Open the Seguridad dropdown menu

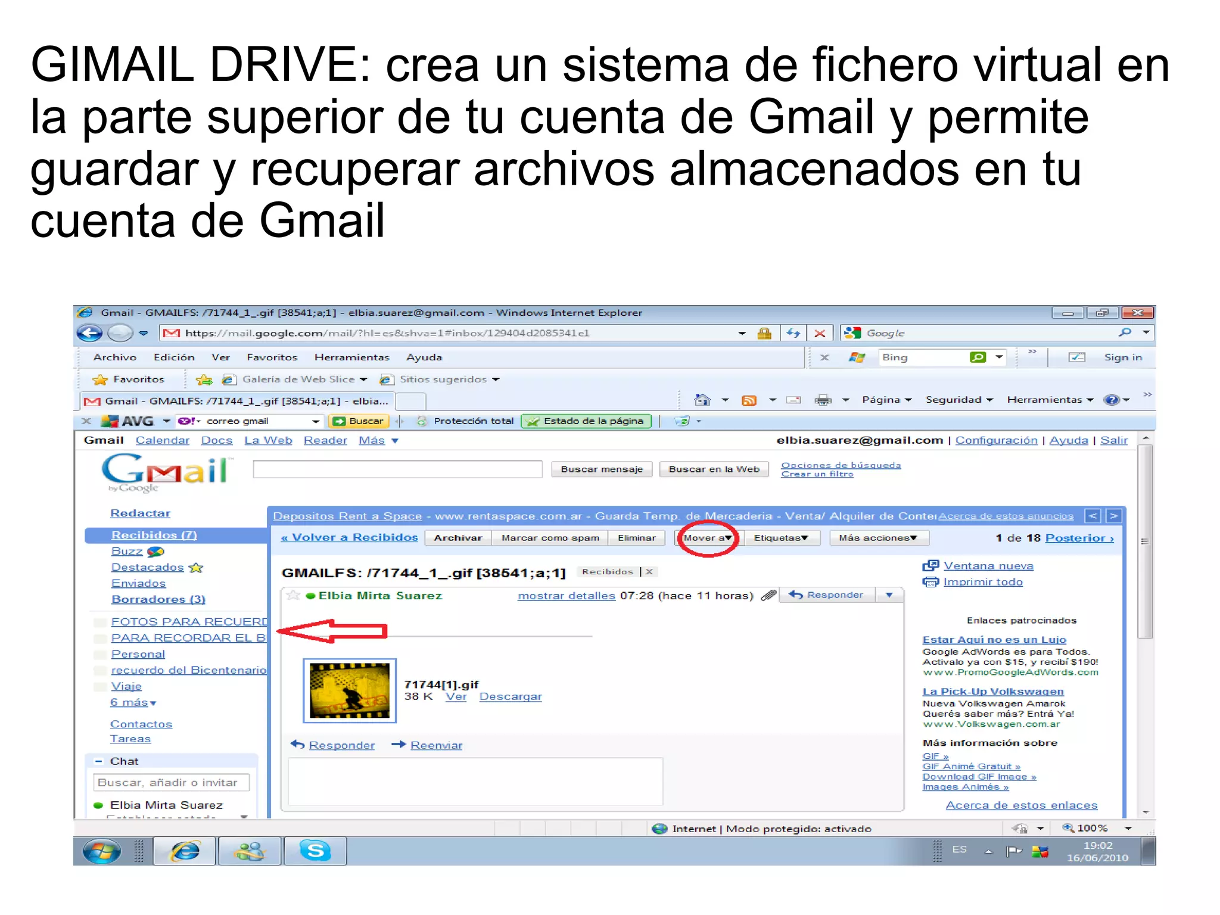pos(959,400)
